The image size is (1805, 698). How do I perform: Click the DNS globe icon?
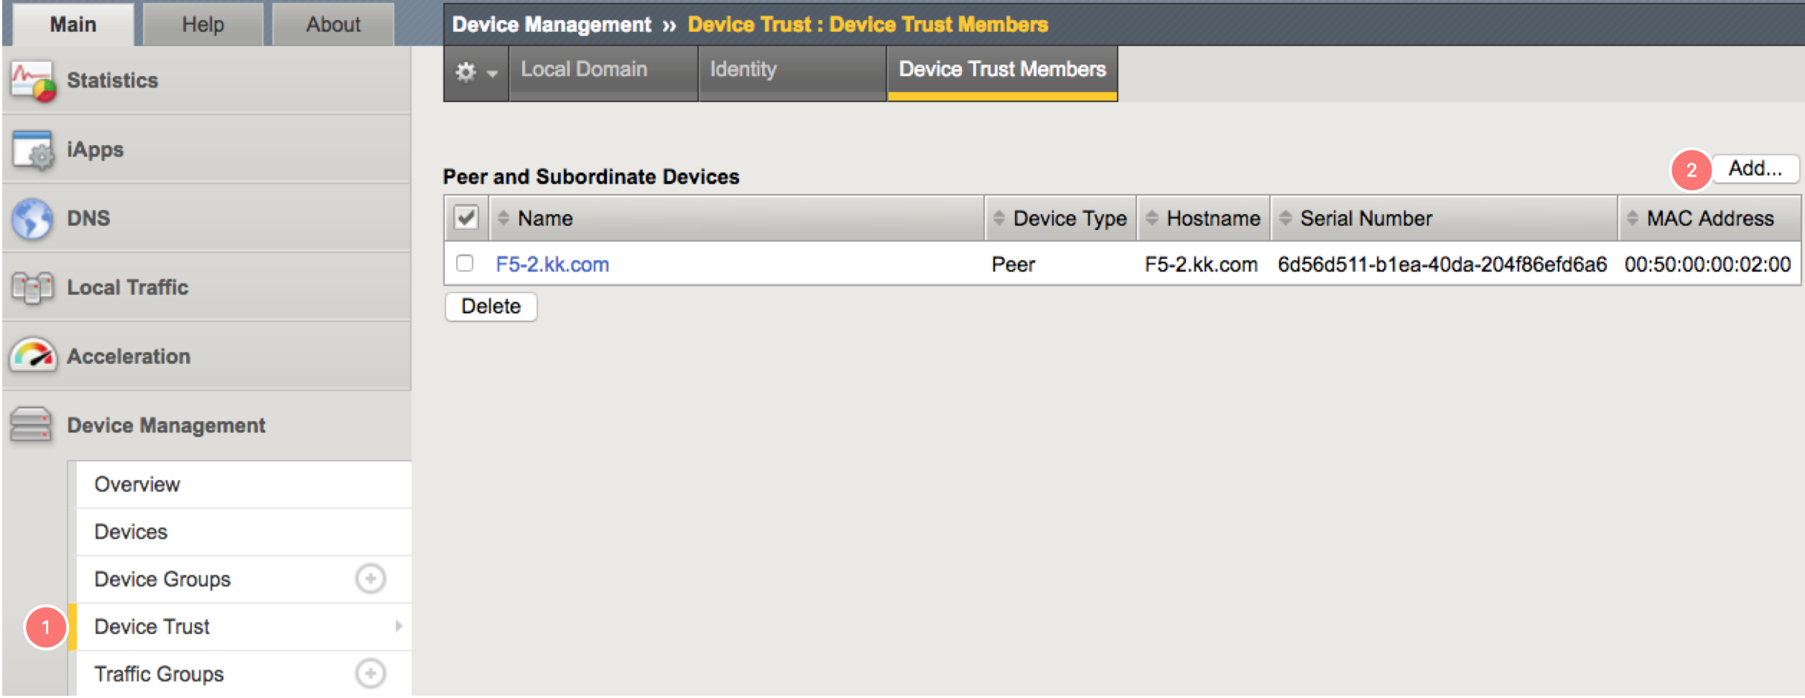[x=33, y=219]
